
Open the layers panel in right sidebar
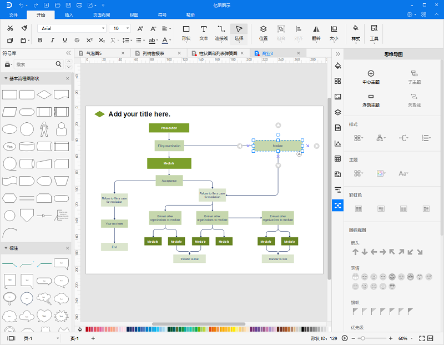(x=338, y=112)
